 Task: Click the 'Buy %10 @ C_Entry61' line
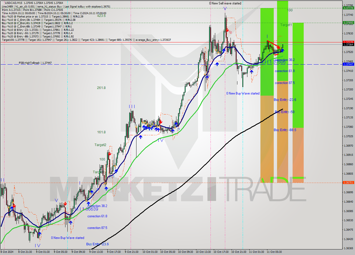click(x=37, y=23)
